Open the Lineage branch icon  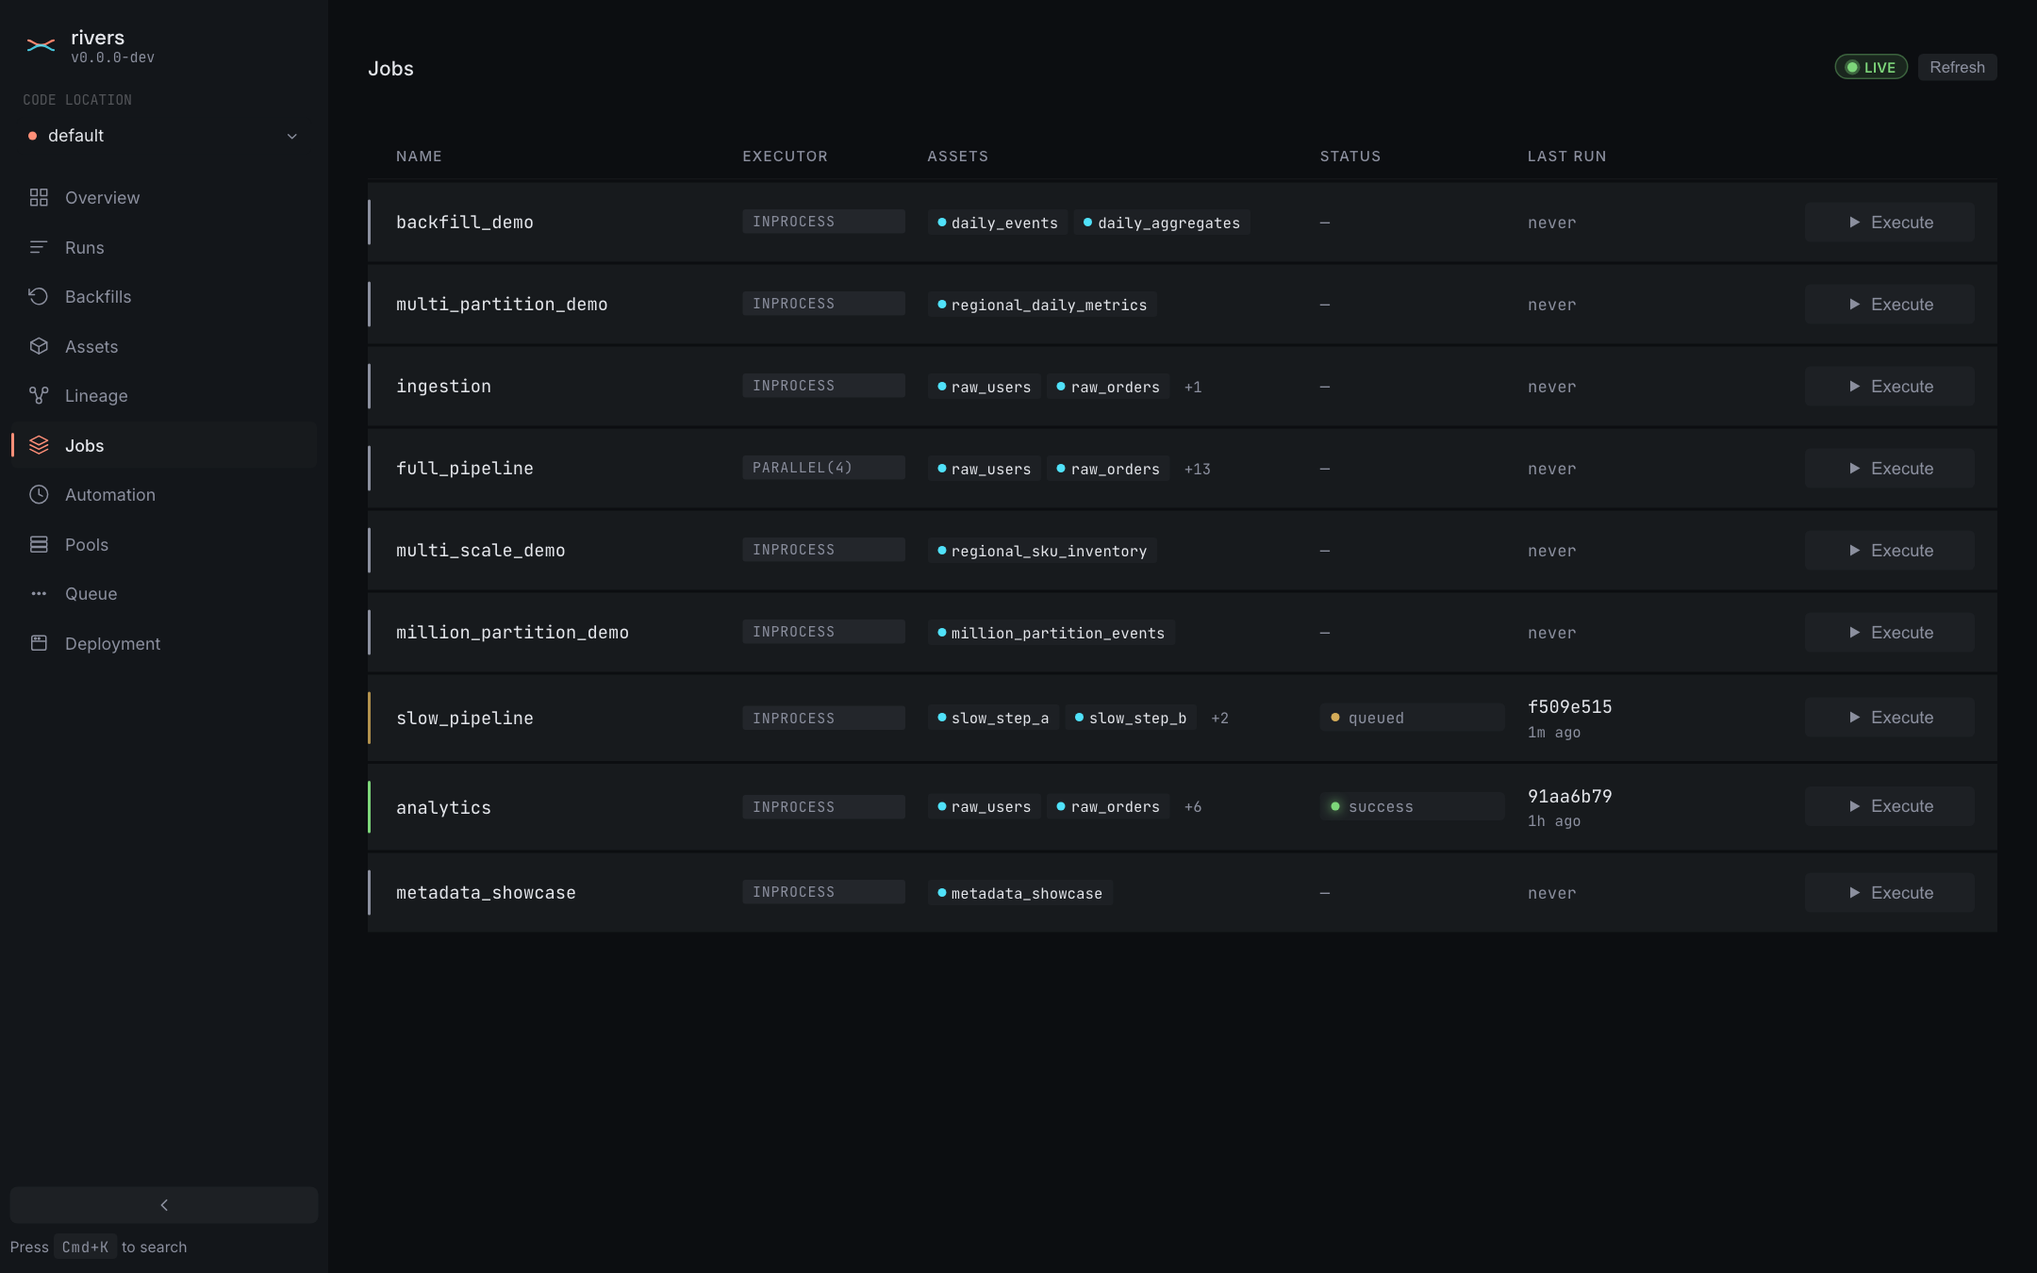[x=39, y=395]
